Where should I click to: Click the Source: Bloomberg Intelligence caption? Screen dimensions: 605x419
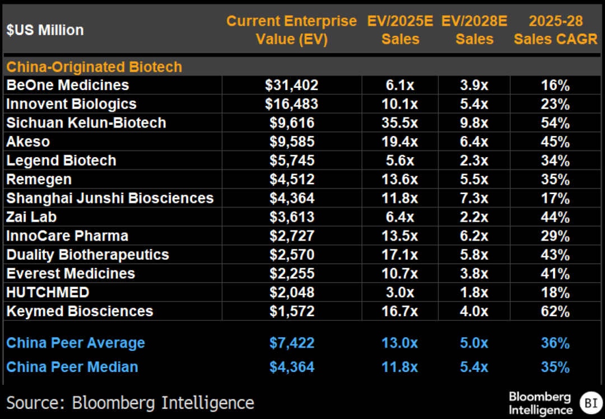pyautogui.click(x=130, y=403)
